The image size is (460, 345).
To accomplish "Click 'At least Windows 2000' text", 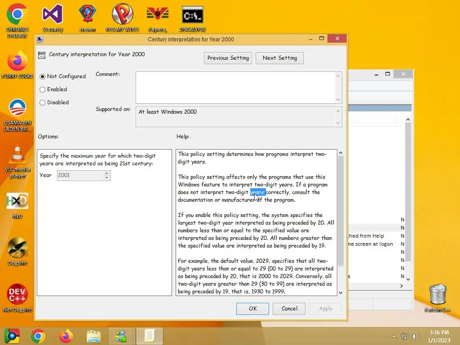I will pos(168,112).
